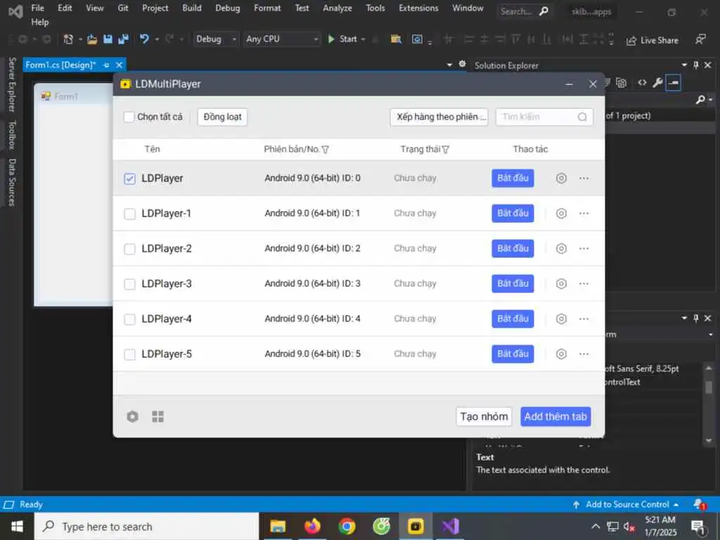Open settings gear for LDPlayer row
The image size is (720, 540).
[x=561, y=178]
